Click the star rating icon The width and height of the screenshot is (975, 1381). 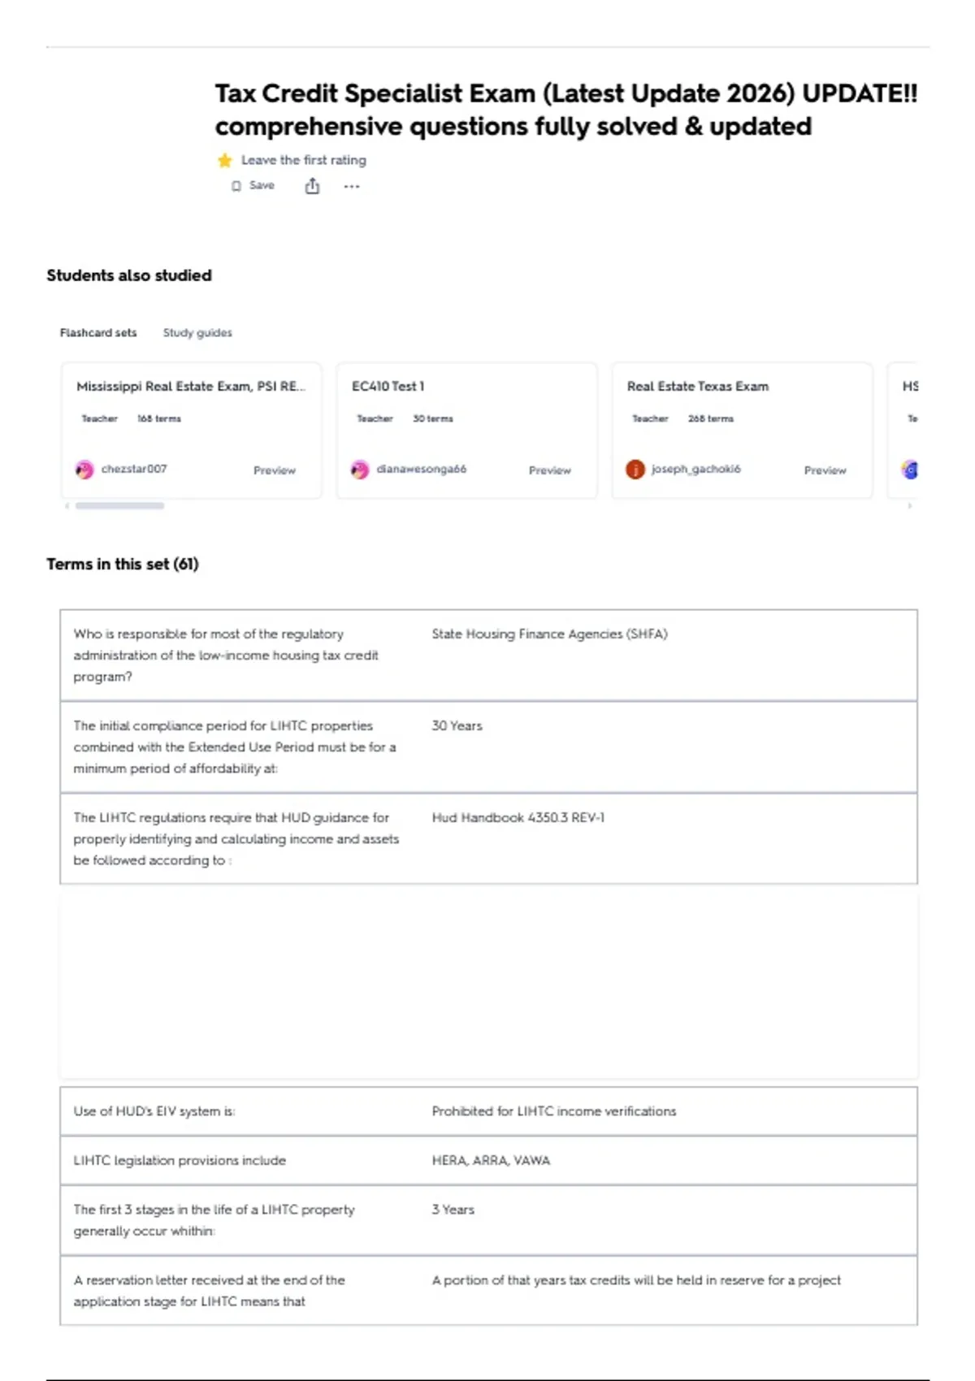225,160
